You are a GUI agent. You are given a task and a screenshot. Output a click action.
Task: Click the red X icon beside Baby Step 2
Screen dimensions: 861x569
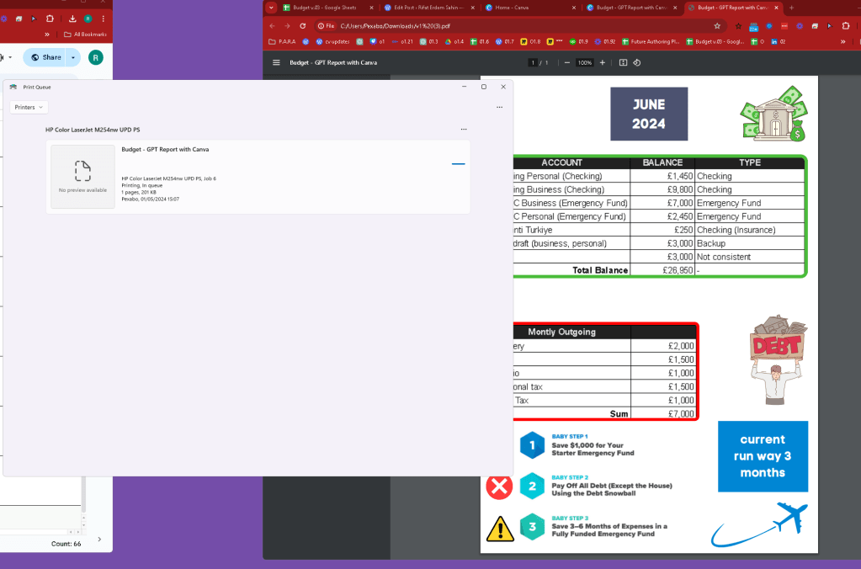(x=499, y=486)
